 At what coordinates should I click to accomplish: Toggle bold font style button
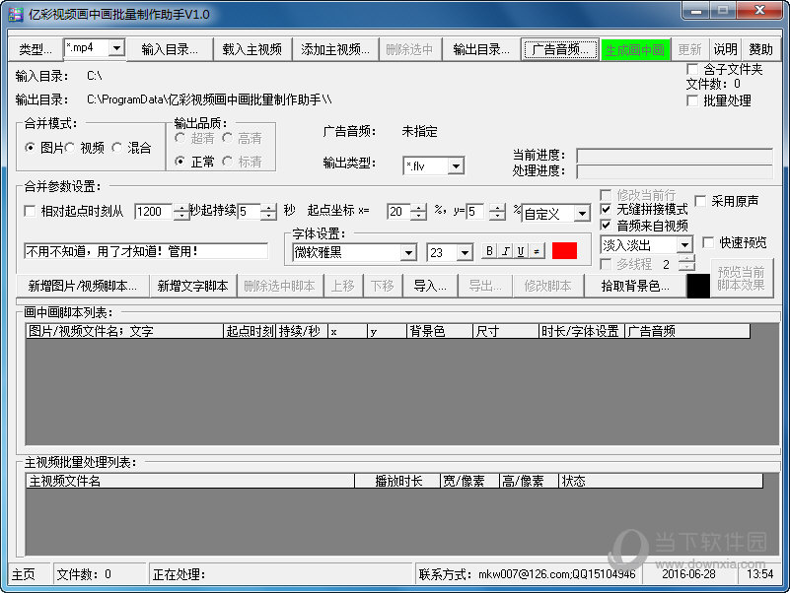489,252
